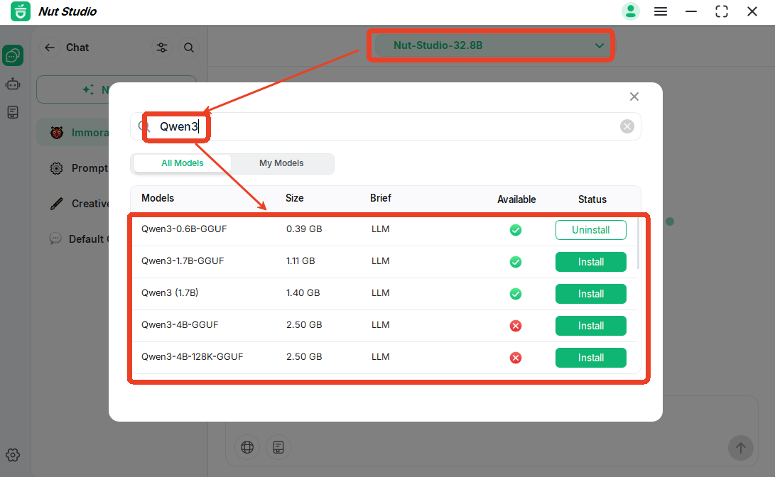Screen dimensions: 775x477
Task: Install the Qwen3-4B-128K-GGUF model
Action: click(590, 358)
